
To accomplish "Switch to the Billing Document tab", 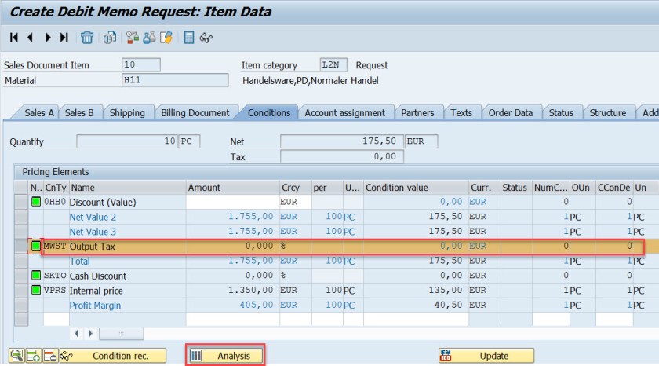I will [x=195, y=113].
